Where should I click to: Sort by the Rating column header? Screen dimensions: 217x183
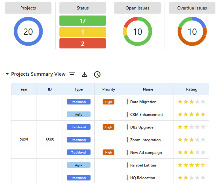[192, 89]
